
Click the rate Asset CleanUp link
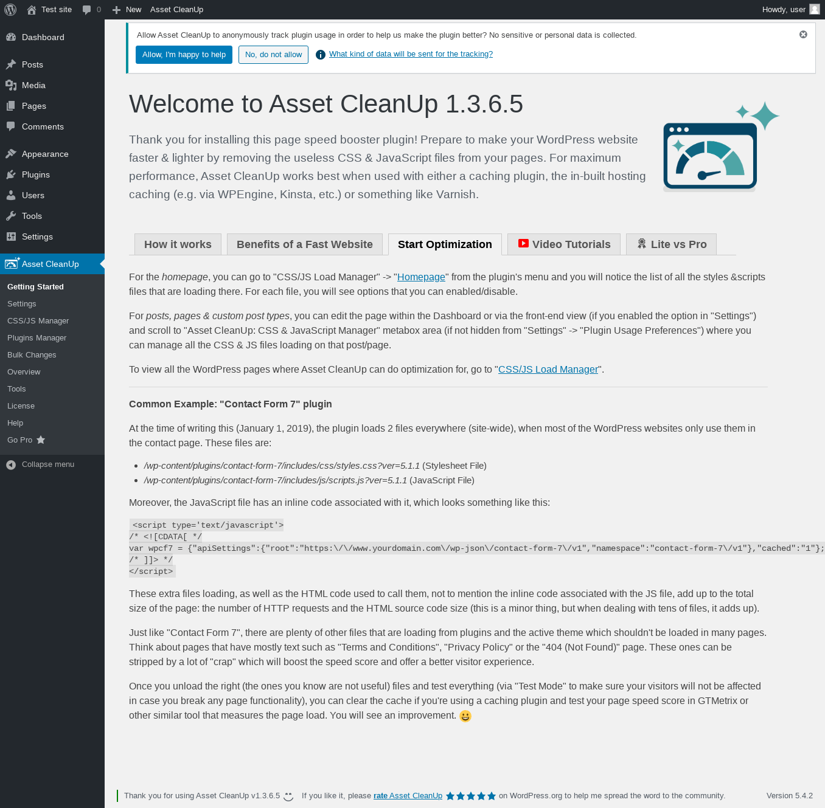(x=408, y=796)
